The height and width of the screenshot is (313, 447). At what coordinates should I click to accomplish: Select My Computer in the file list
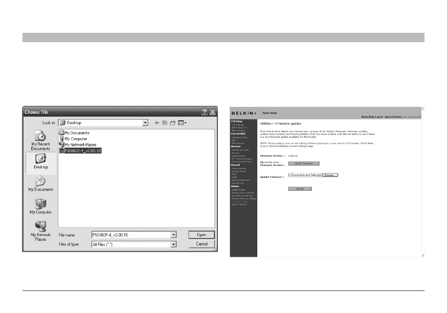[73, 139]
